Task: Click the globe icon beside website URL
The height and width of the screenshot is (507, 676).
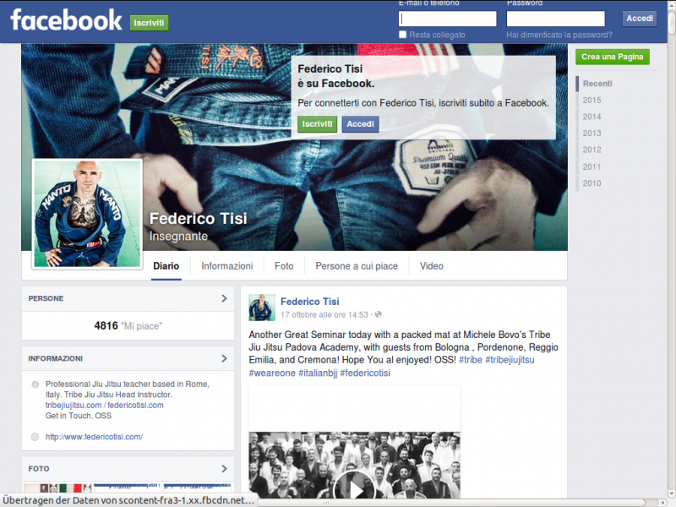Action: [x=35, y=437]
